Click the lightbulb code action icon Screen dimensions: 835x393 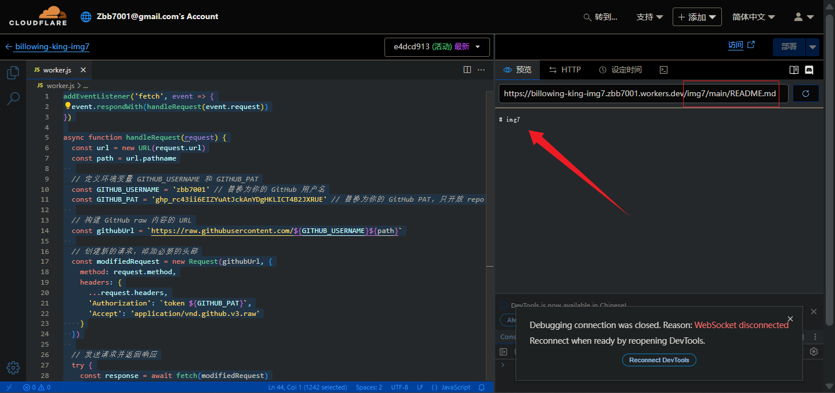[x=67, y=106]
